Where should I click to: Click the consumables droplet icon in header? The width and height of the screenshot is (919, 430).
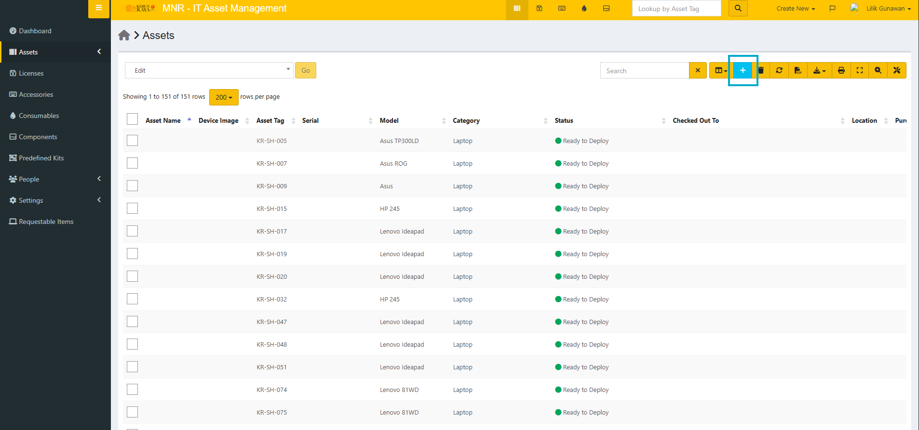[x=584, y=8]
